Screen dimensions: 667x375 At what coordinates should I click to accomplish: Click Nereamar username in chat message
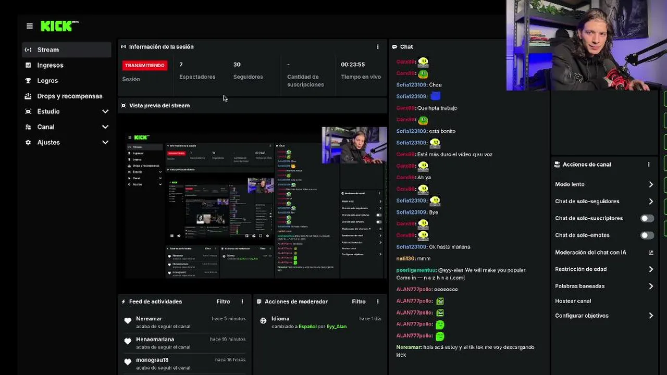click(409, 347)
